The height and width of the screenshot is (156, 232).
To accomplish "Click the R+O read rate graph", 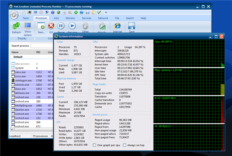I will [x=189, y=110].
